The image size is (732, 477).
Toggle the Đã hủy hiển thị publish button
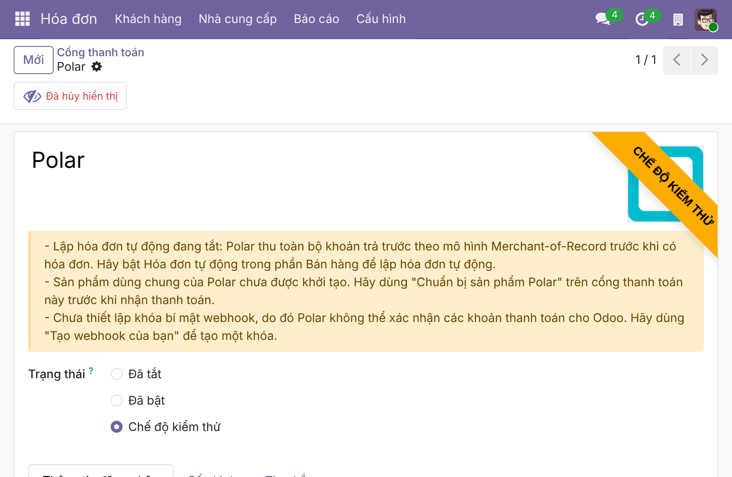tap(70, 96)
